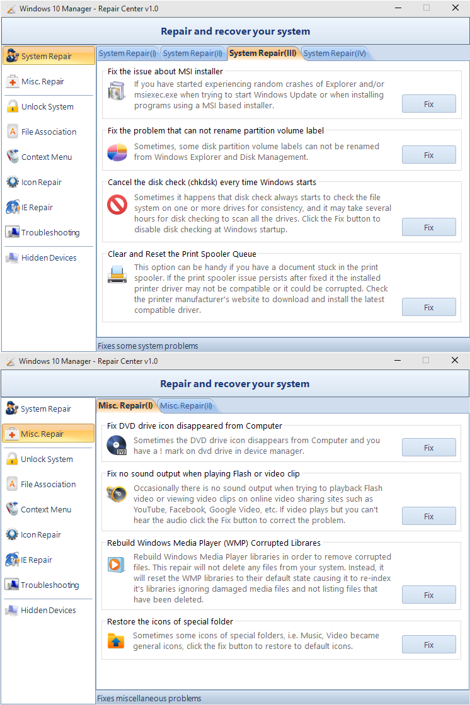Select Icon Repair in the lower window sidebar
This screenshot has height=705, width=470.
tap(48, 534)
